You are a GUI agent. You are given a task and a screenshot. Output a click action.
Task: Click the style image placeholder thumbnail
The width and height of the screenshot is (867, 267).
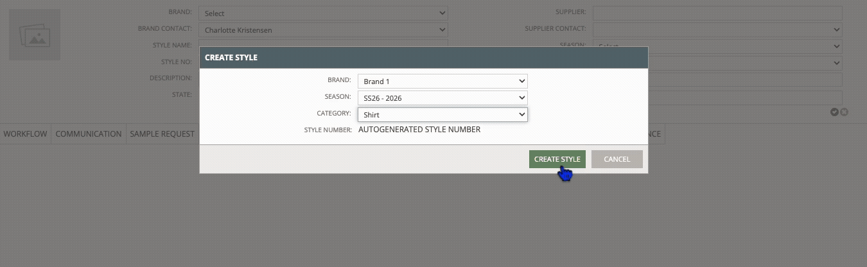pos(34,35)
